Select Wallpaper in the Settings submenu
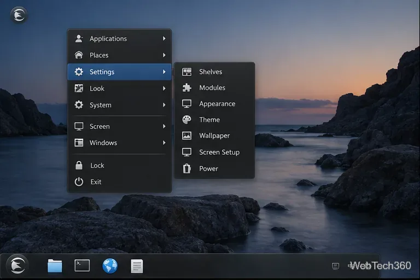The image size is (420, 280). tap(214, 136)
